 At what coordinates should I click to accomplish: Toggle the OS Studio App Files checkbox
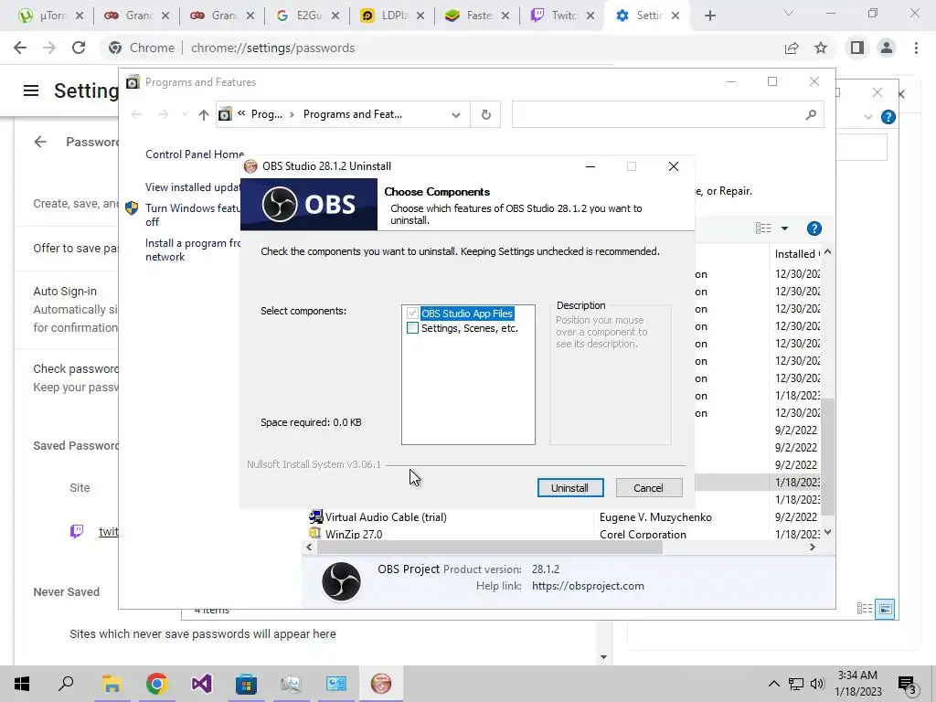click(412, 314)
